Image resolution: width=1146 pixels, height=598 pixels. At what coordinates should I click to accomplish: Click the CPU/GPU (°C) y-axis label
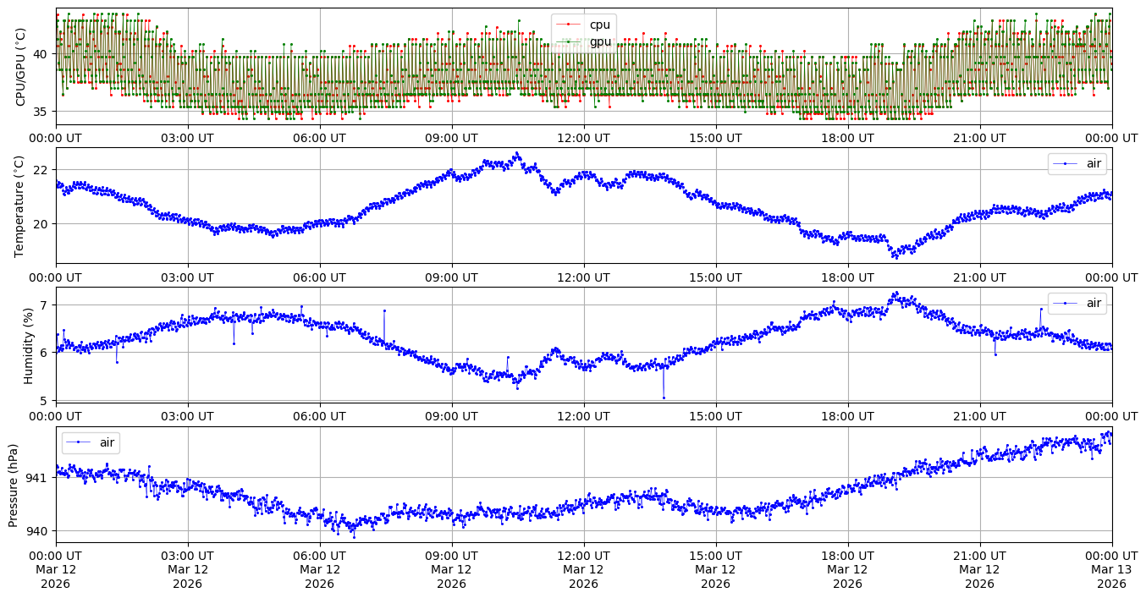click(21, 67)
